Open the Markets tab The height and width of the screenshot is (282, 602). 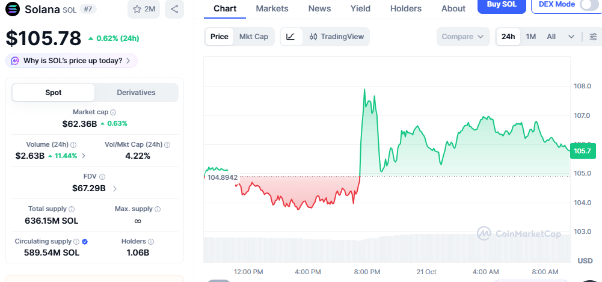click(272, 8)
